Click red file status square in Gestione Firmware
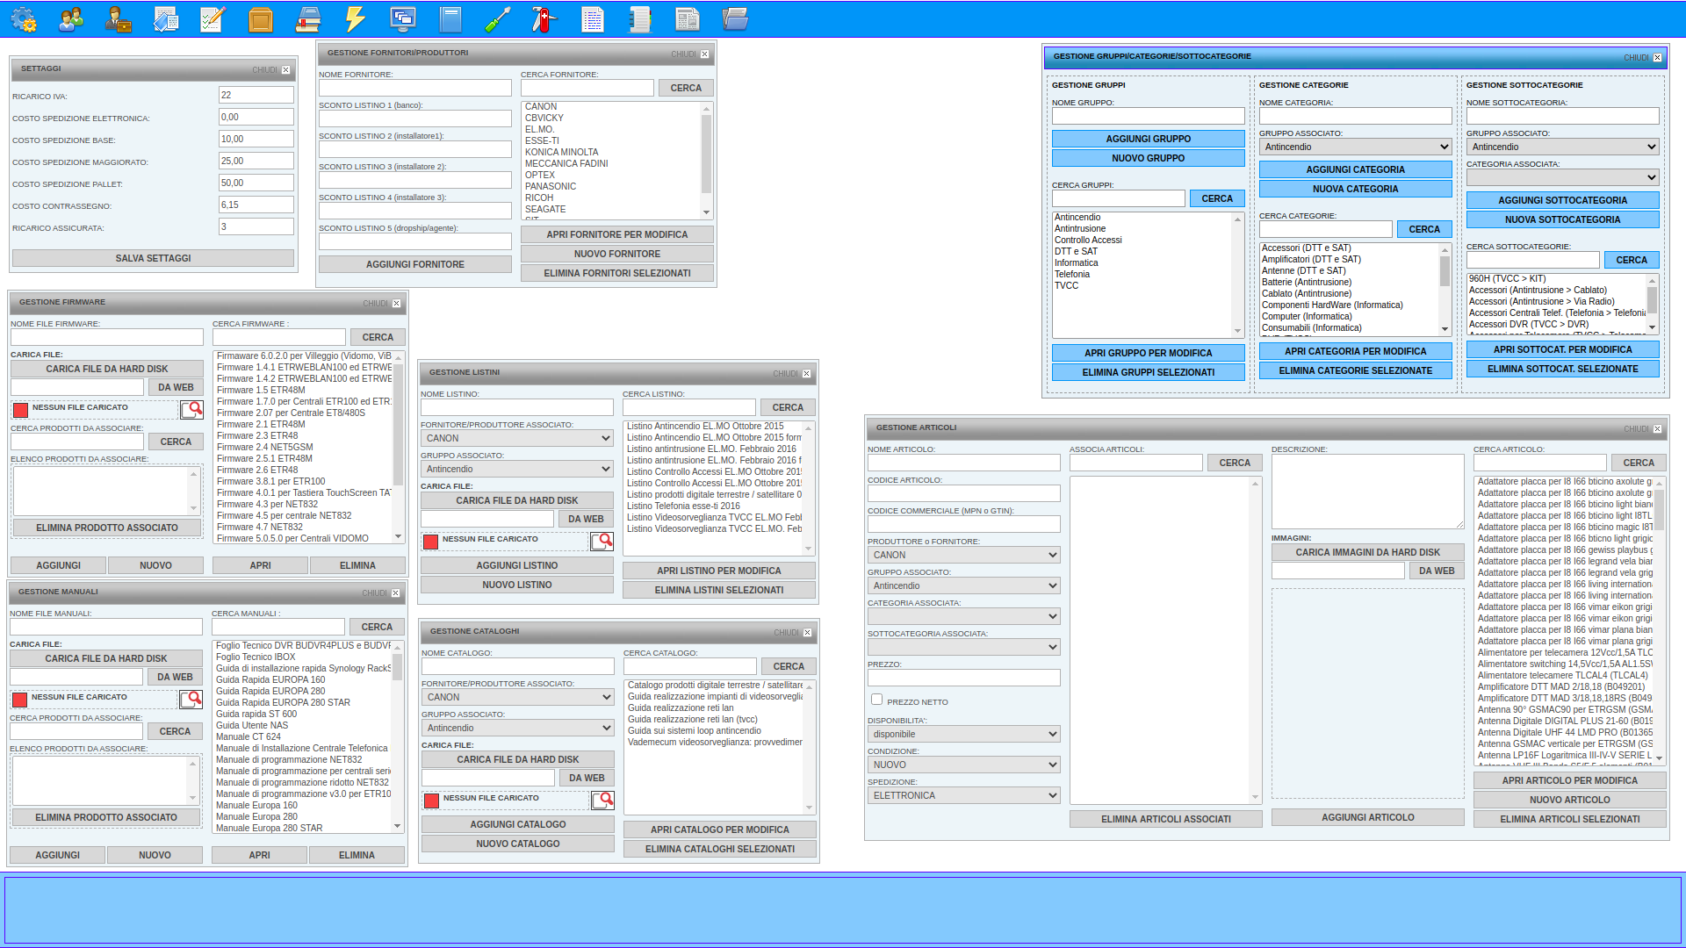The height and width of the screenshot is (948, 1686). tap(20, 410)
